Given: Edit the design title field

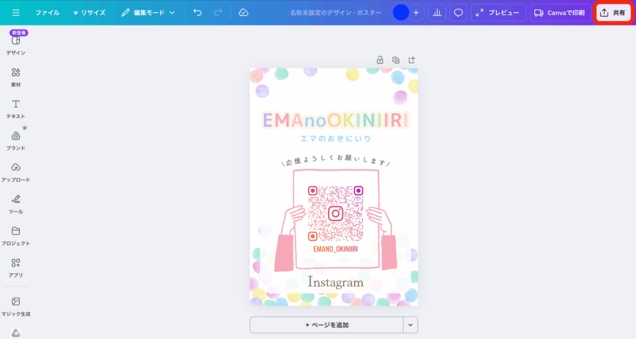Looking at the screenshot, I should [x=335, y=12].
